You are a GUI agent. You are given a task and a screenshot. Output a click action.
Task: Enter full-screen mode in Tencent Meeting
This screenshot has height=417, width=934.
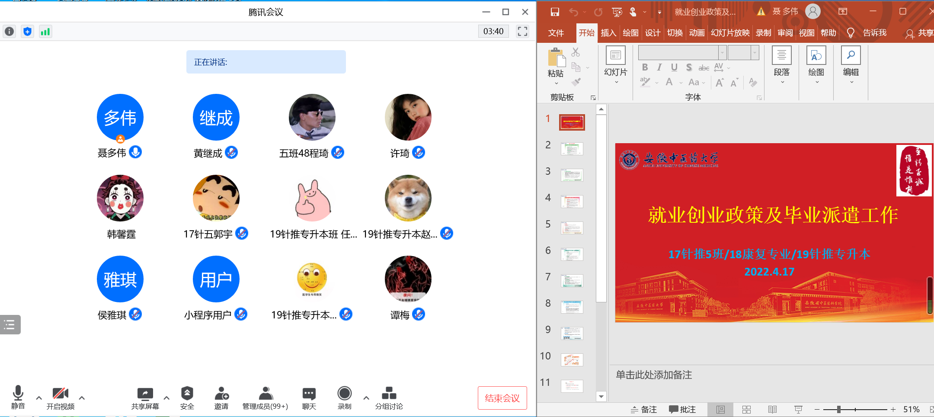pyautogui.click(x=522, y=32)
